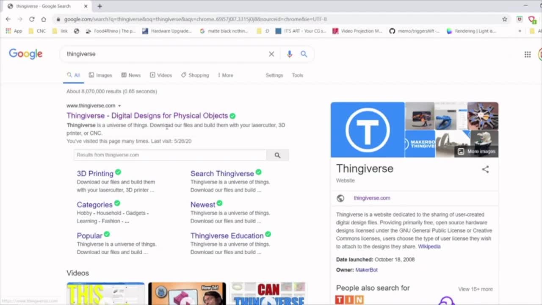
Task: Open a new tab with the plus button
Action: pyautogui.click(x=100, y=6)
